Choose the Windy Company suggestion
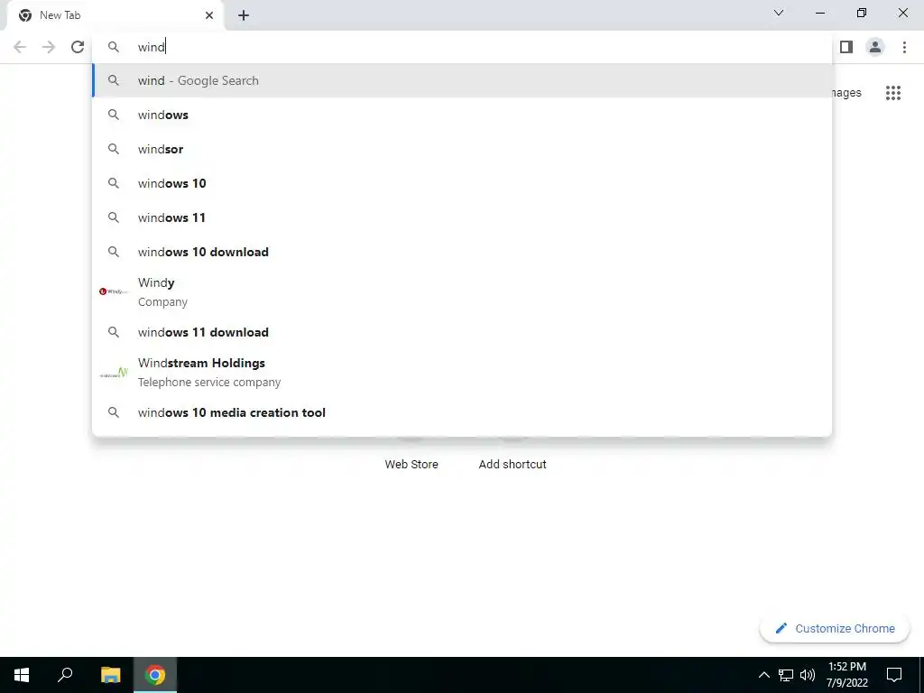The height and width of the screenshot is (693, 924). (x=462, y=291)
